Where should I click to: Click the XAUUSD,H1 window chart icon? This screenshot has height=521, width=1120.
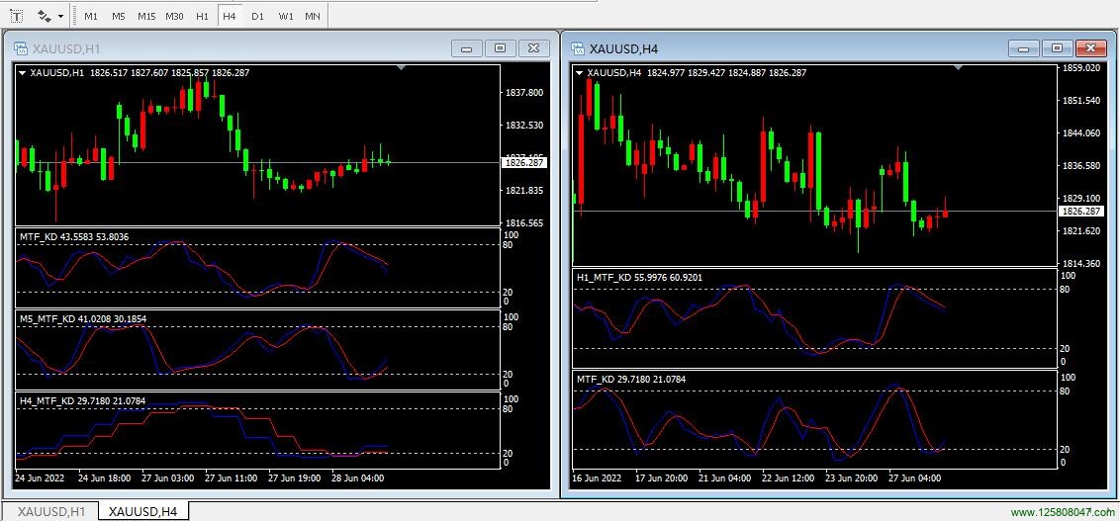(20, 48)
